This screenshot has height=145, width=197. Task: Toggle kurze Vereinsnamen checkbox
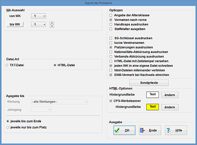click(x=111, y=43)
